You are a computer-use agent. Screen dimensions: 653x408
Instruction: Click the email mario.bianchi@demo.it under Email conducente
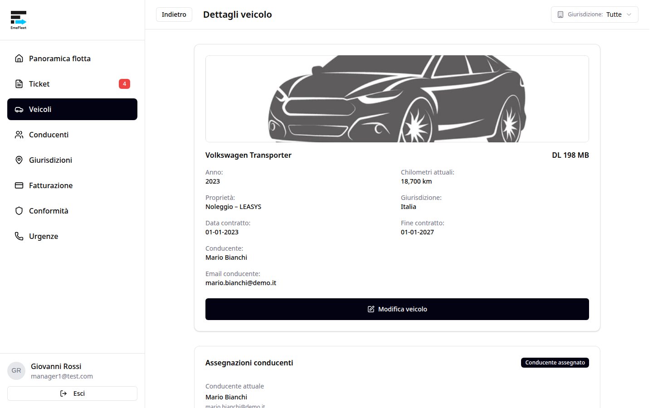click(x=241, y=283)
